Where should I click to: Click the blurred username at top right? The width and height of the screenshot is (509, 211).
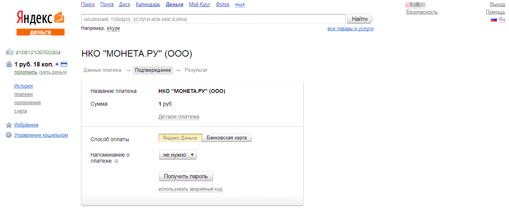[x=415, y=5]
